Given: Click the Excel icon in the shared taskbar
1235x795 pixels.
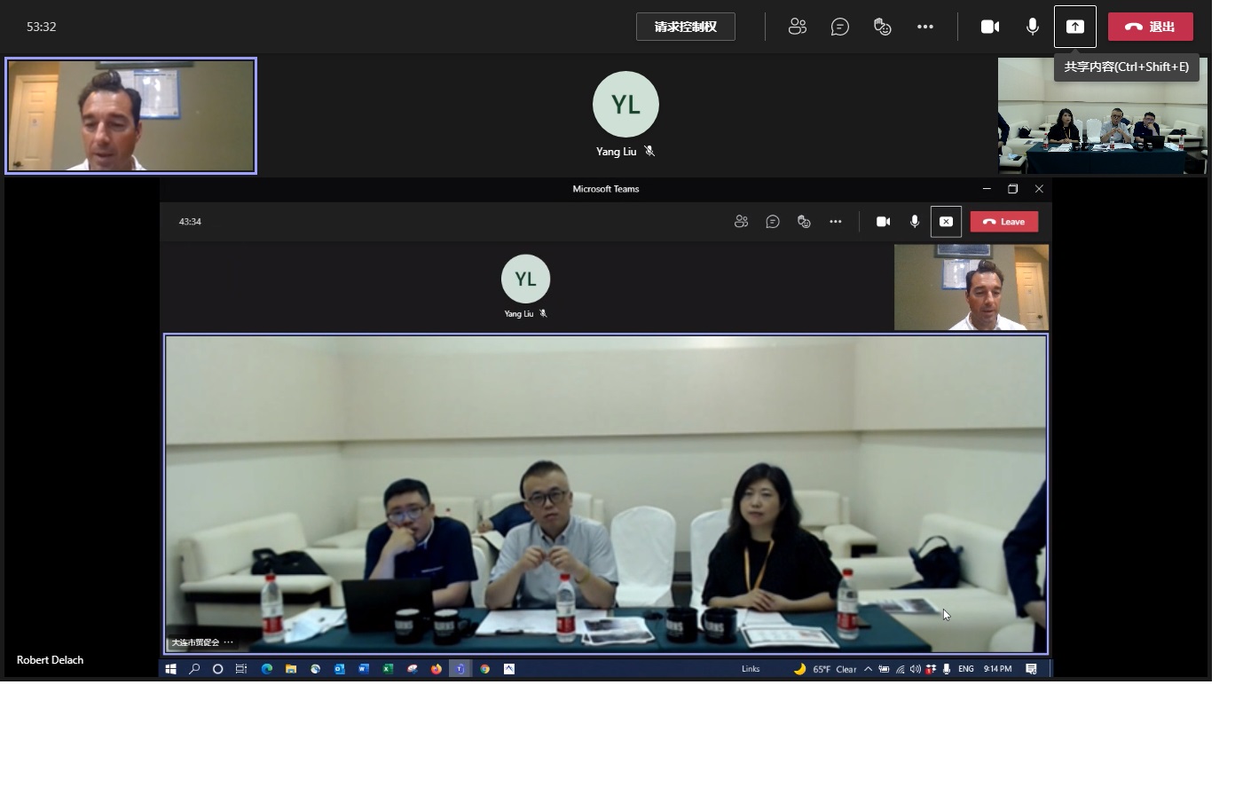Looking at the screenshot, I should pyautogui.click(x=388, y=669).
